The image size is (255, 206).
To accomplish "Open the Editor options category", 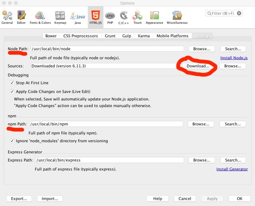I will [21, 17].
